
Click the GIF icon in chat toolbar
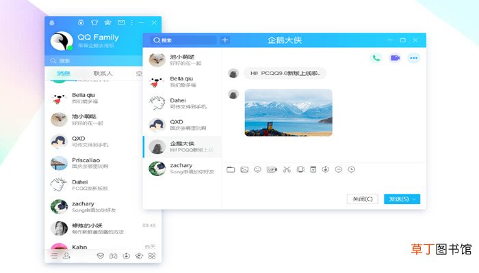click(x=272, y=169)
